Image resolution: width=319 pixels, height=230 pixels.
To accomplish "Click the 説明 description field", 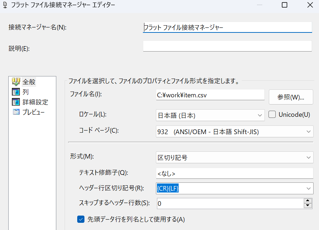I will coord(227,46).
